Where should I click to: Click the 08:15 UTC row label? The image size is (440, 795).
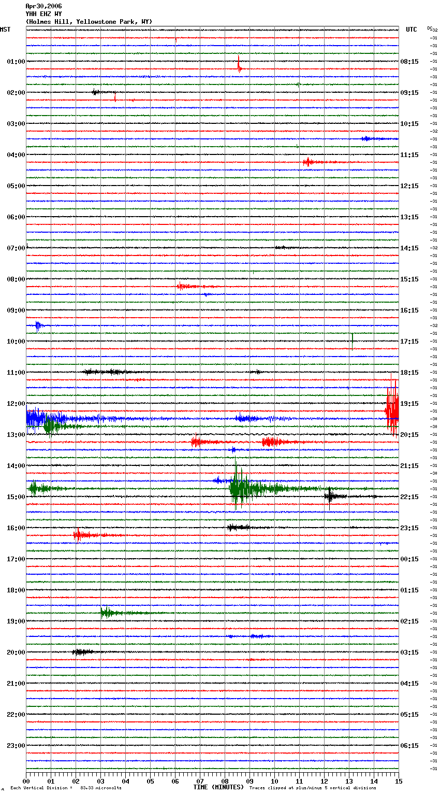point(409,62)
